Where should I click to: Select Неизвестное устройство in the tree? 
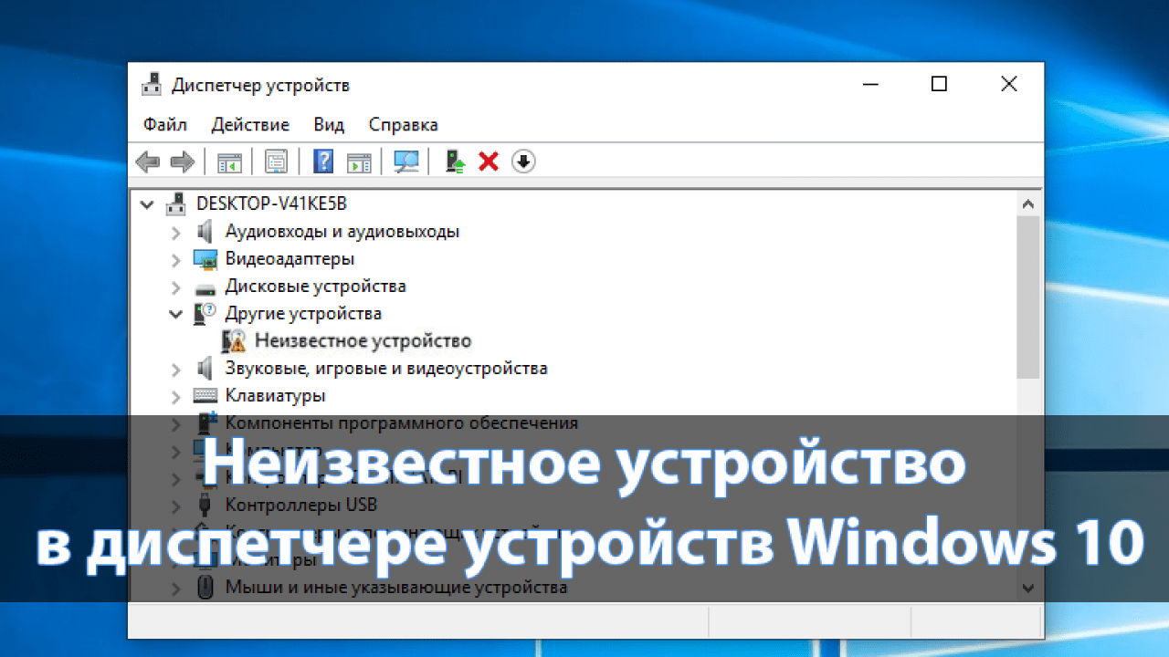point(363,341)
